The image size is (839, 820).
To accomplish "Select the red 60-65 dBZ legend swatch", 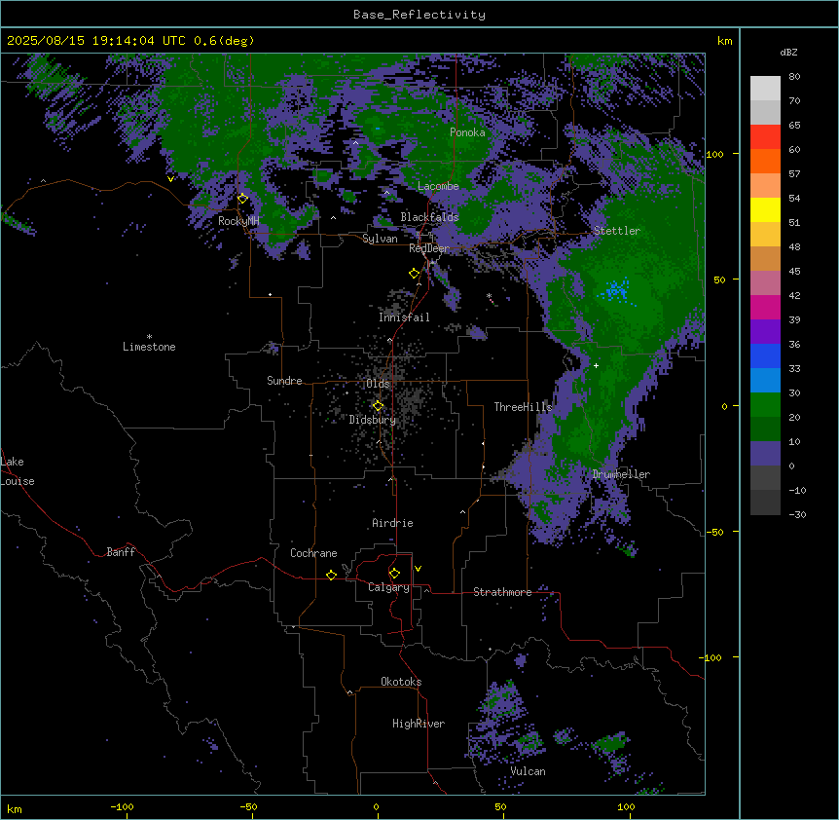I will 765,137.
